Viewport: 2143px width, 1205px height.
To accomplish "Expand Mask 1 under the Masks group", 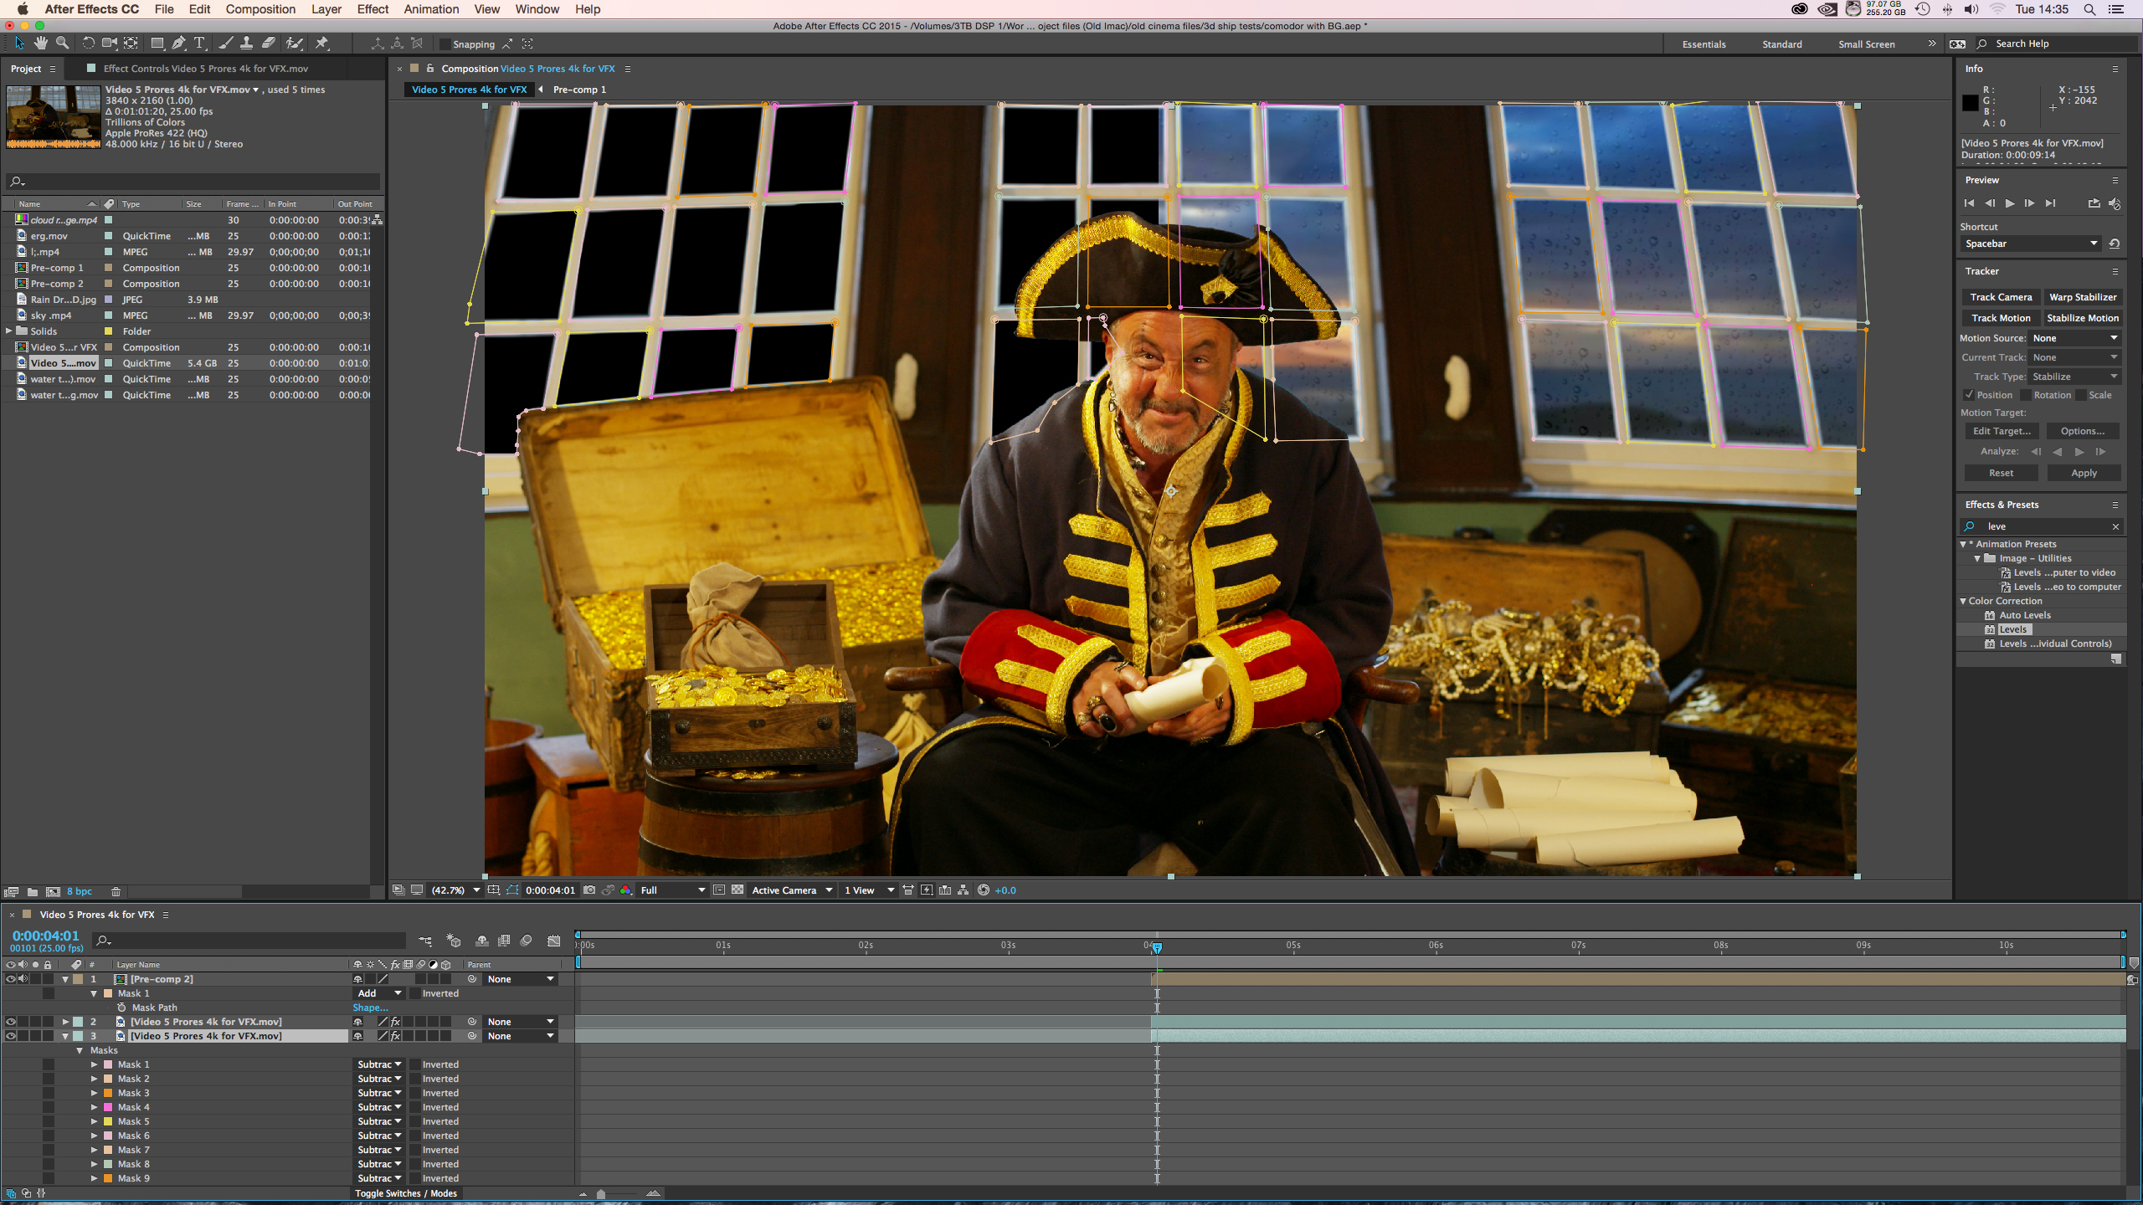I will click(94, 1064).
